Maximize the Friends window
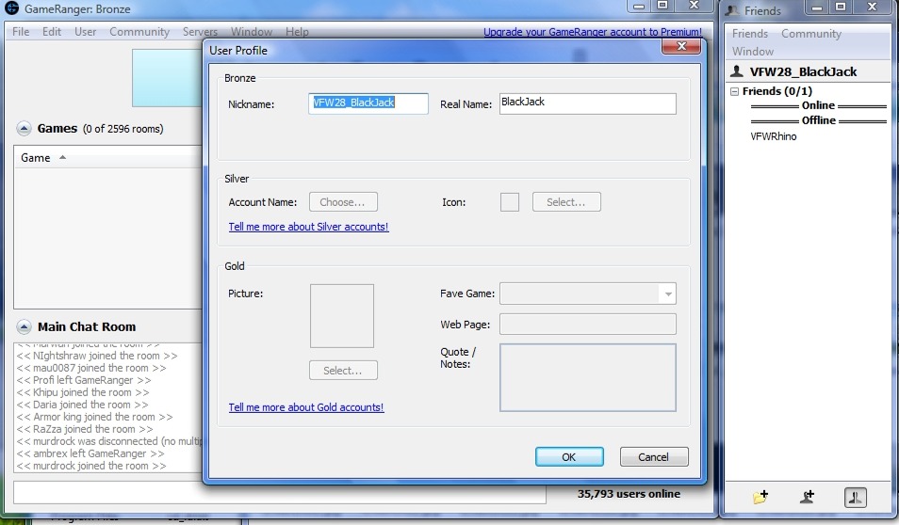The height and width of the screenshot is (525, 899). 841,7
